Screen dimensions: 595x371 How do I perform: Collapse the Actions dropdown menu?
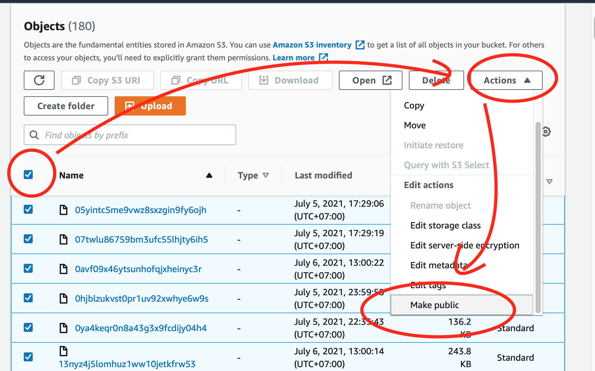506,80
